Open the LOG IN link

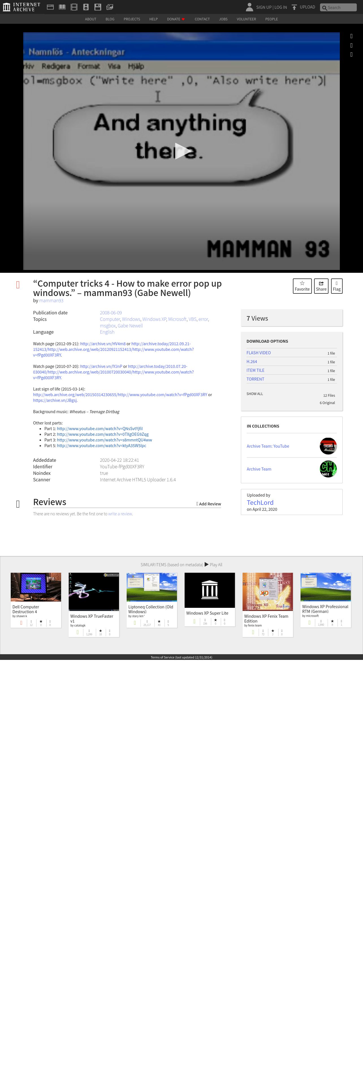point(281,7)
